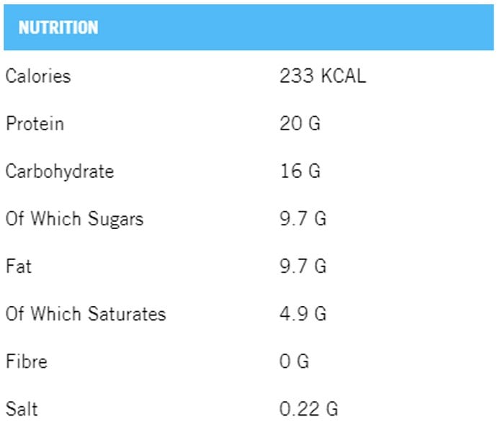Click the Salt row label
497x422 pixels.
(22, 409)
